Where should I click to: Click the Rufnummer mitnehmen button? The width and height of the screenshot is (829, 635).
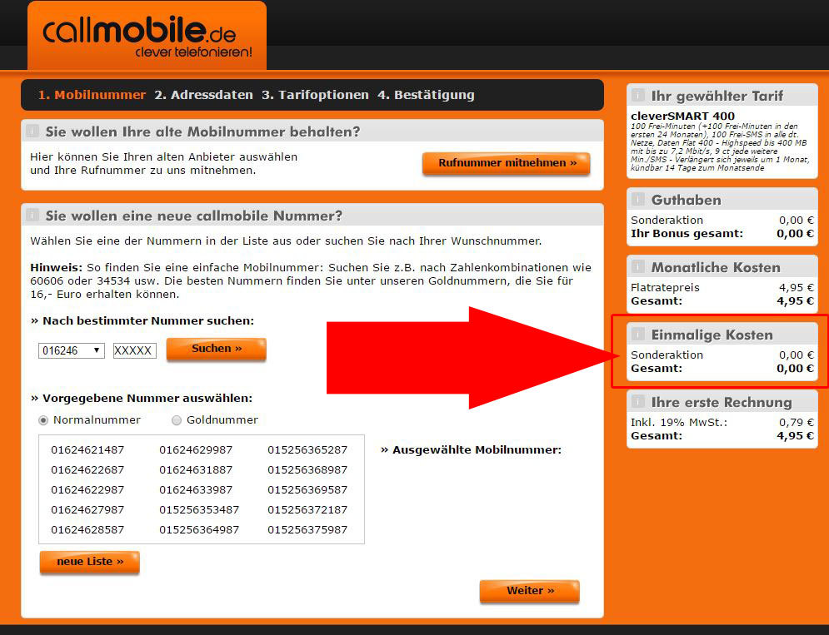tap(507, 163)
